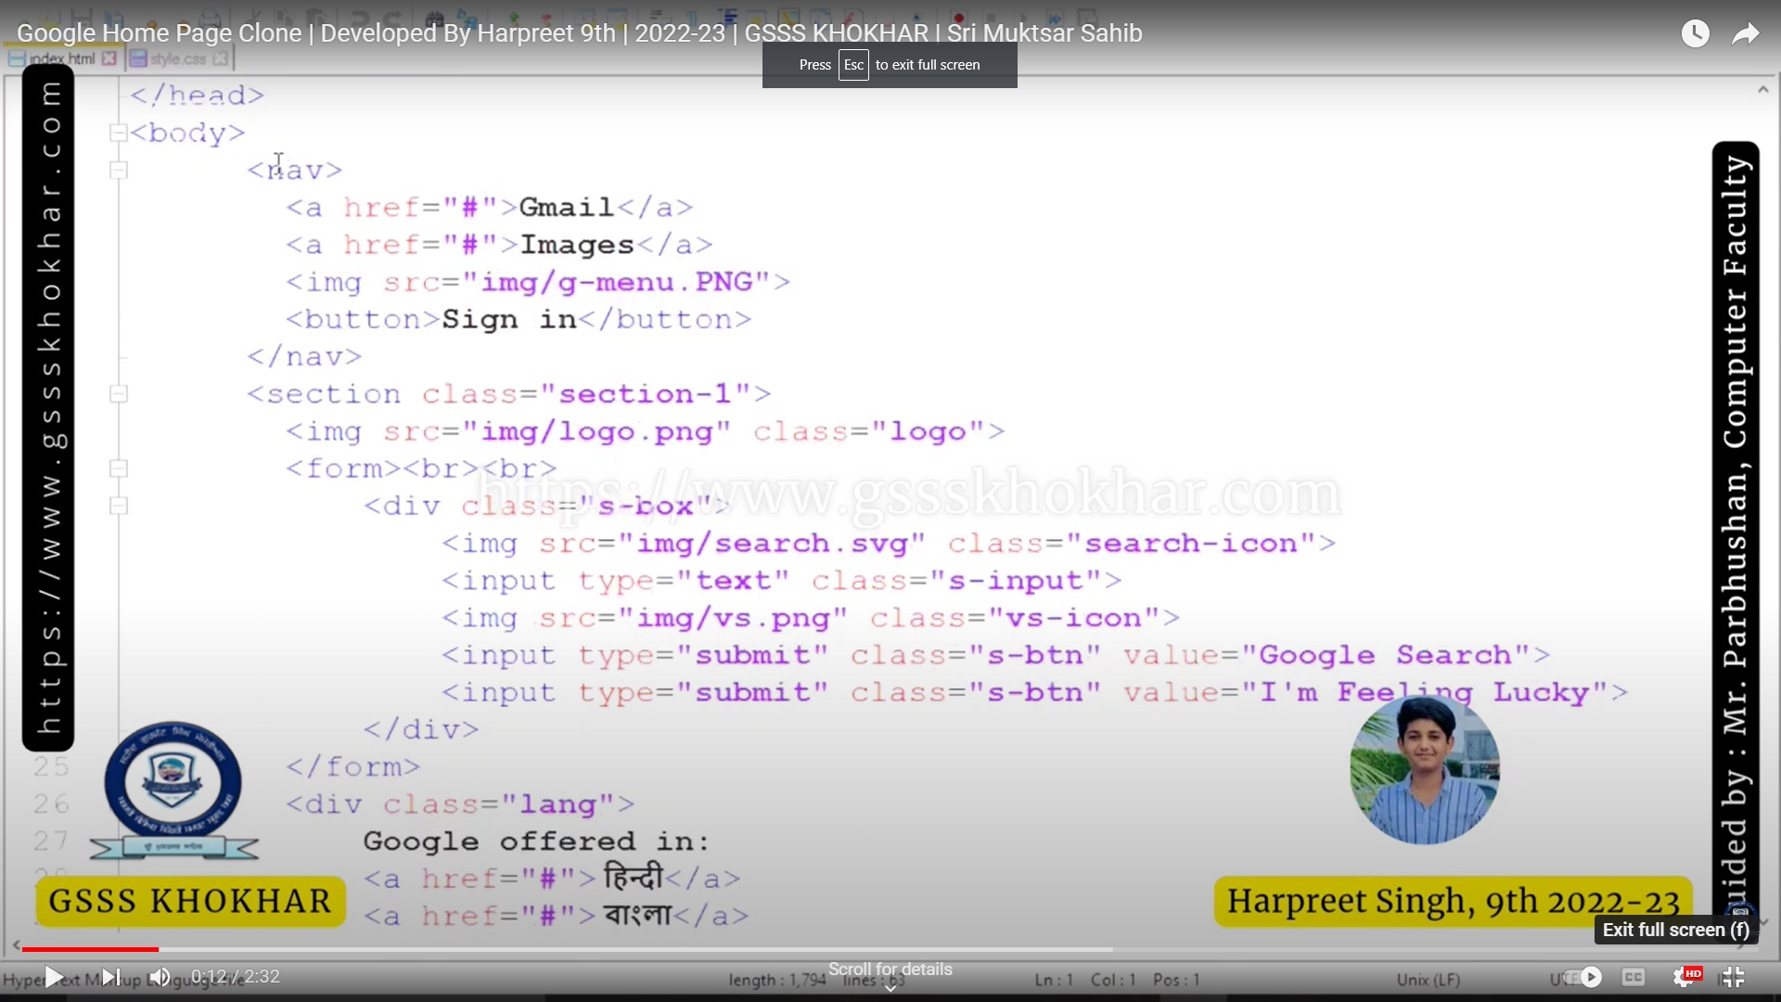
Task: Switch to the index.html tab
Action: point(61,58)
